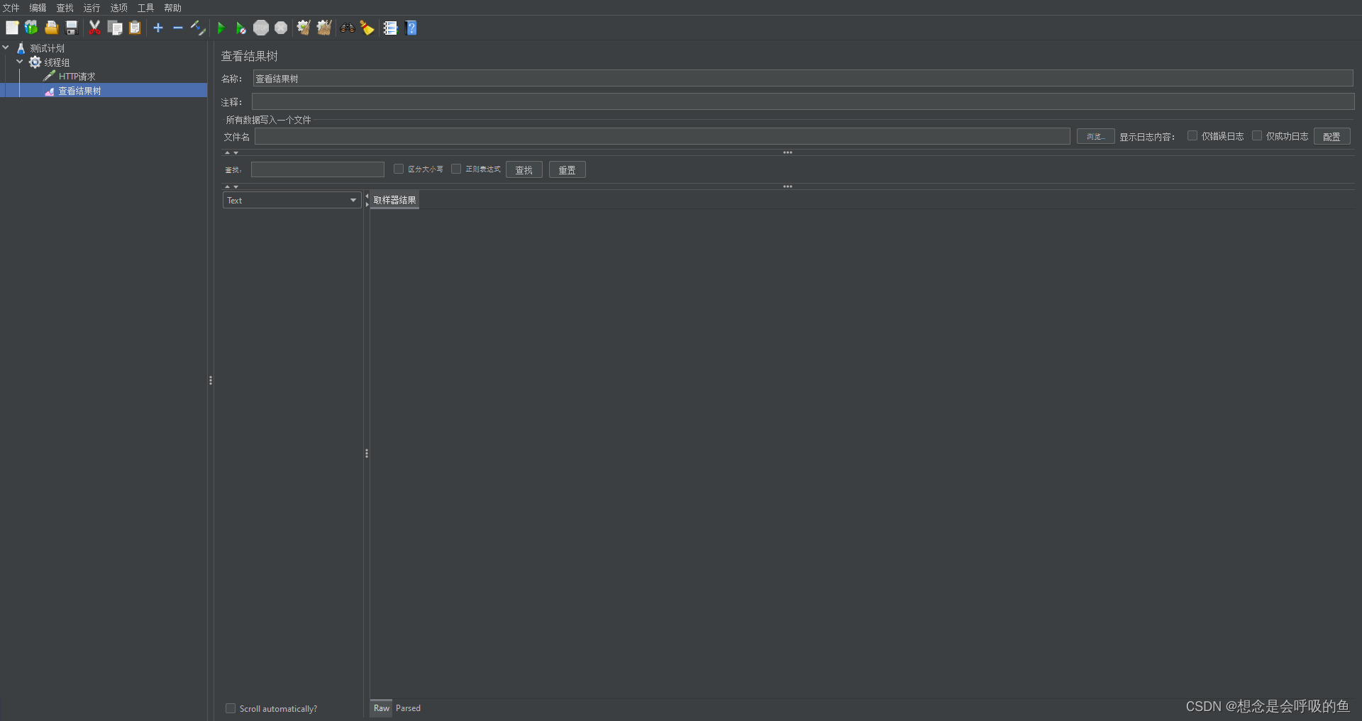This screenshot has height=721, width=1362.
Task: Click the Clear single broom-gear icon
Action: (304, 28)
